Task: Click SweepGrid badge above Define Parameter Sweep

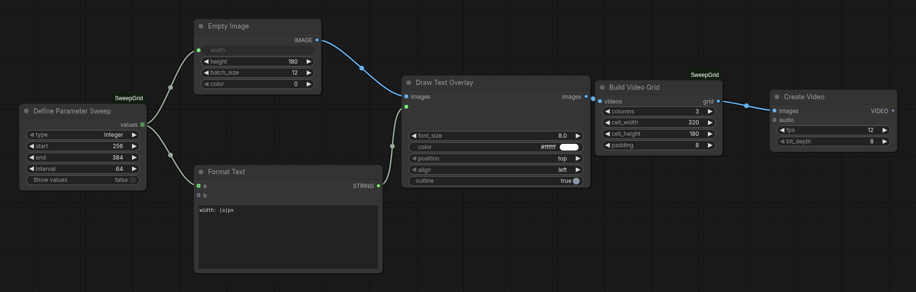Action: pos(129,98)
